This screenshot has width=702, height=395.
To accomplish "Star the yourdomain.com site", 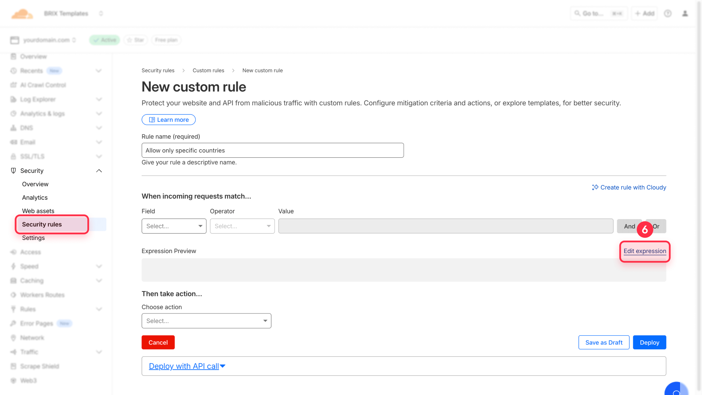I will [x=135, y=40].
